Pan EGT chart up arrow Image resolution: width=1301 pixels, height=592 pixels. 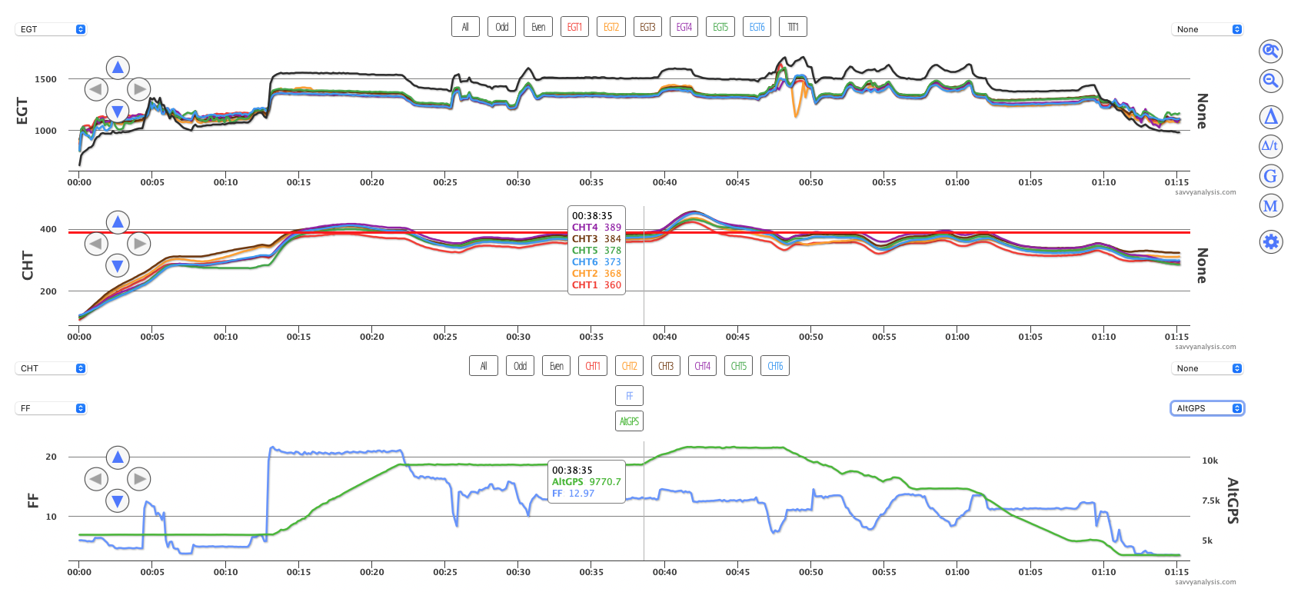coord(118,68)
